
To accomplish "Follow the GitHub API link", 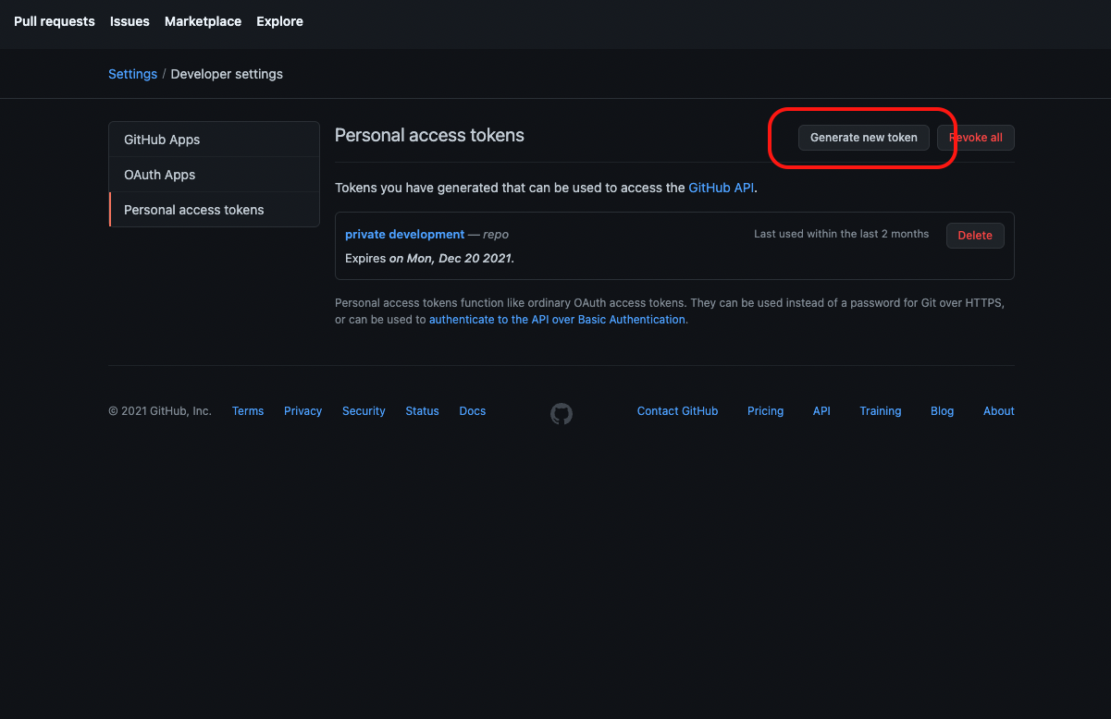I will pos(722,188).
